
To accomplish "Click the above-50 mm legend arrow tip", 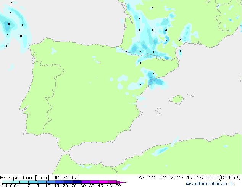I will 121,182.
